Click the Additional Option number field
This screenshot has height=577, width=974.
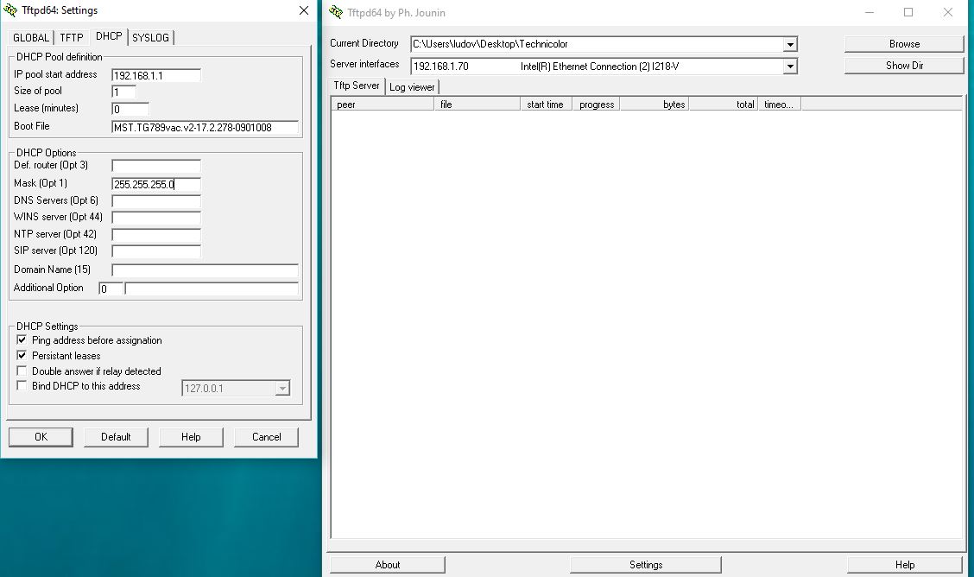111,288
